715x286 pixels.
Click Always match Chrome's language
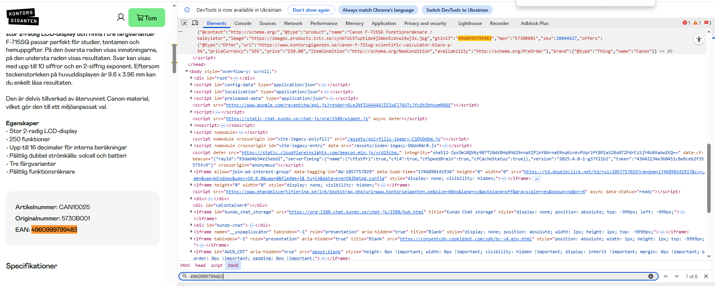tap(378, 10)
